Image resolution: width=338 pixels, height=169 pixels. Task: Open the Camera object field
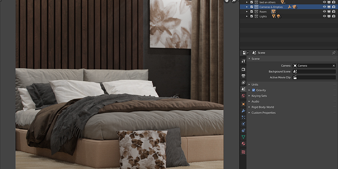(314, 66)
